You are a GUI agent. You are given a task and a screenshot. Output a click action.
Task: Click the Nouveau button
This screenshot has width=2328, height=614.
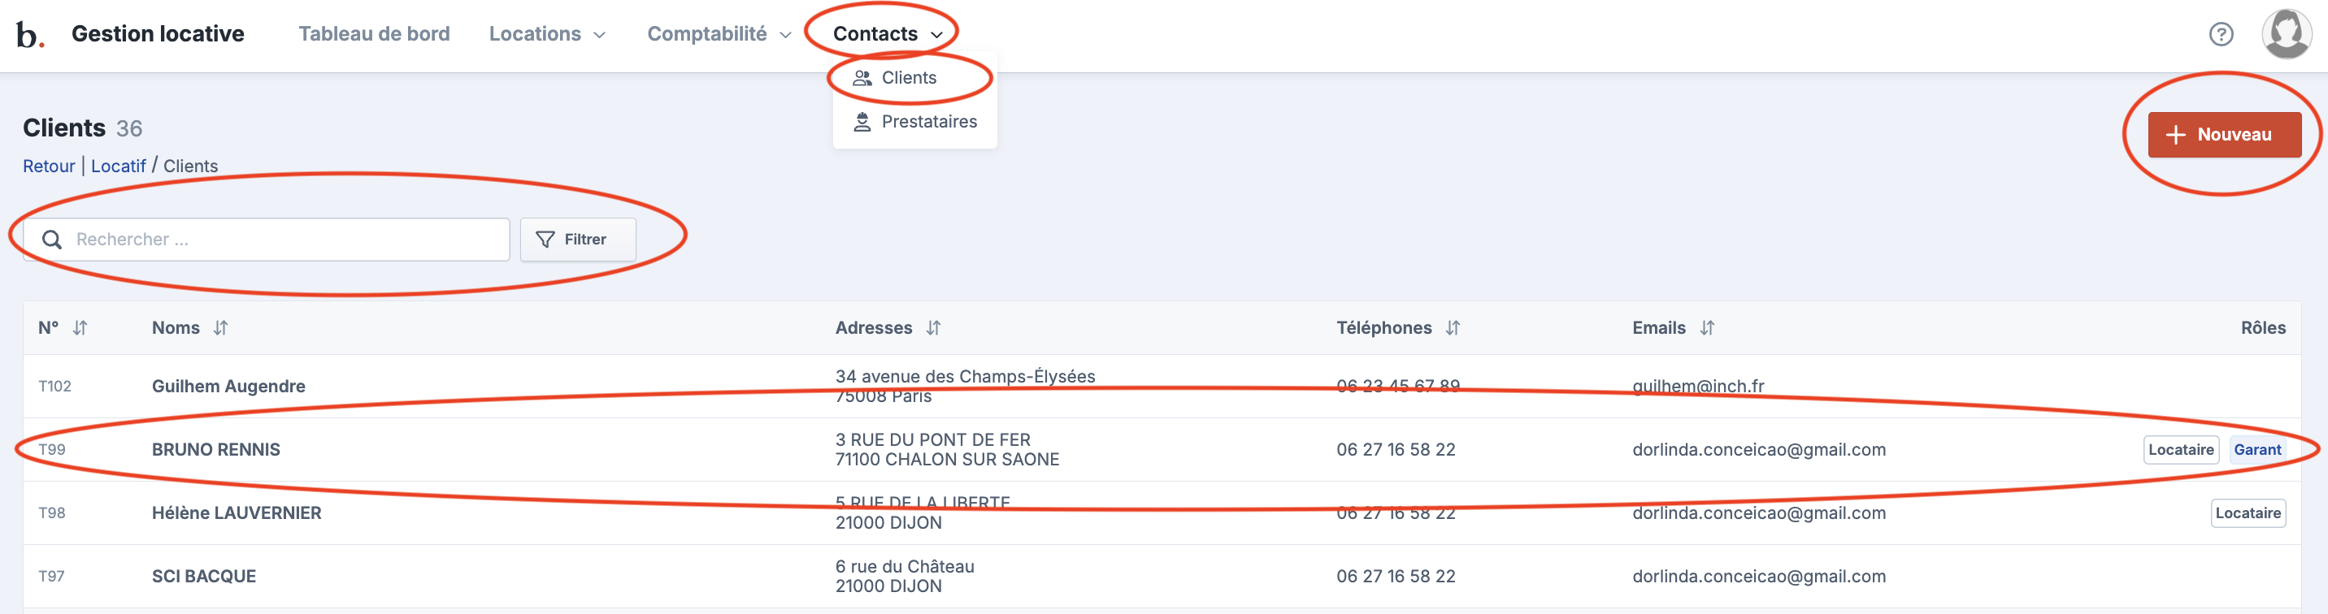pos(2223,135)
